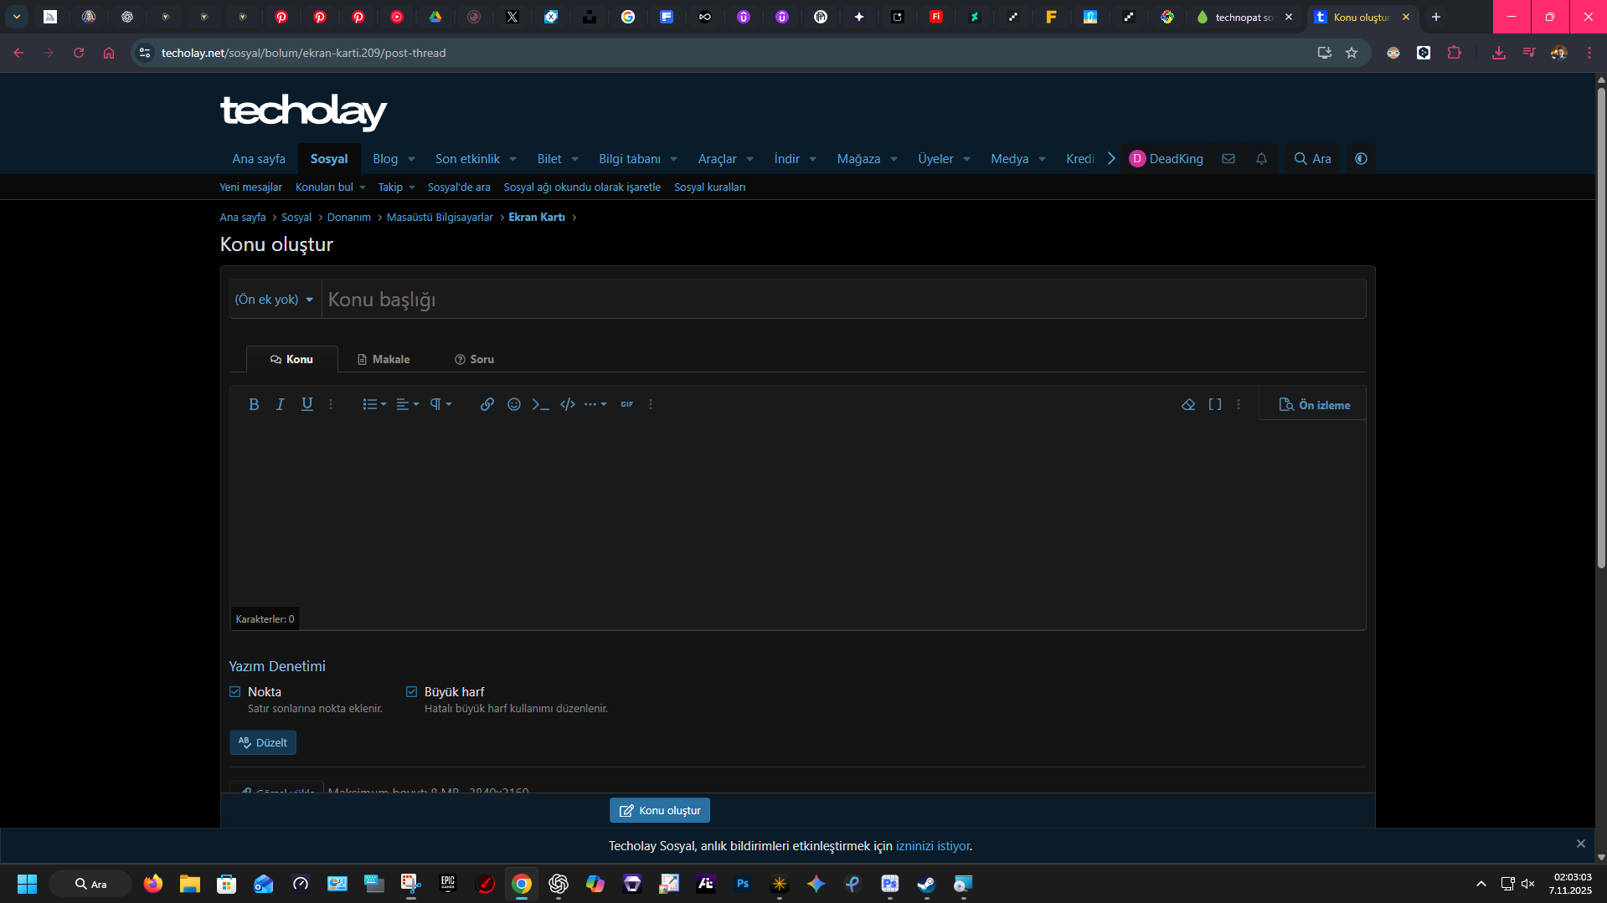Remove formatting with the eraser icon
Viewport: 1607px width, 903px height.
[x=1188, y=404]
